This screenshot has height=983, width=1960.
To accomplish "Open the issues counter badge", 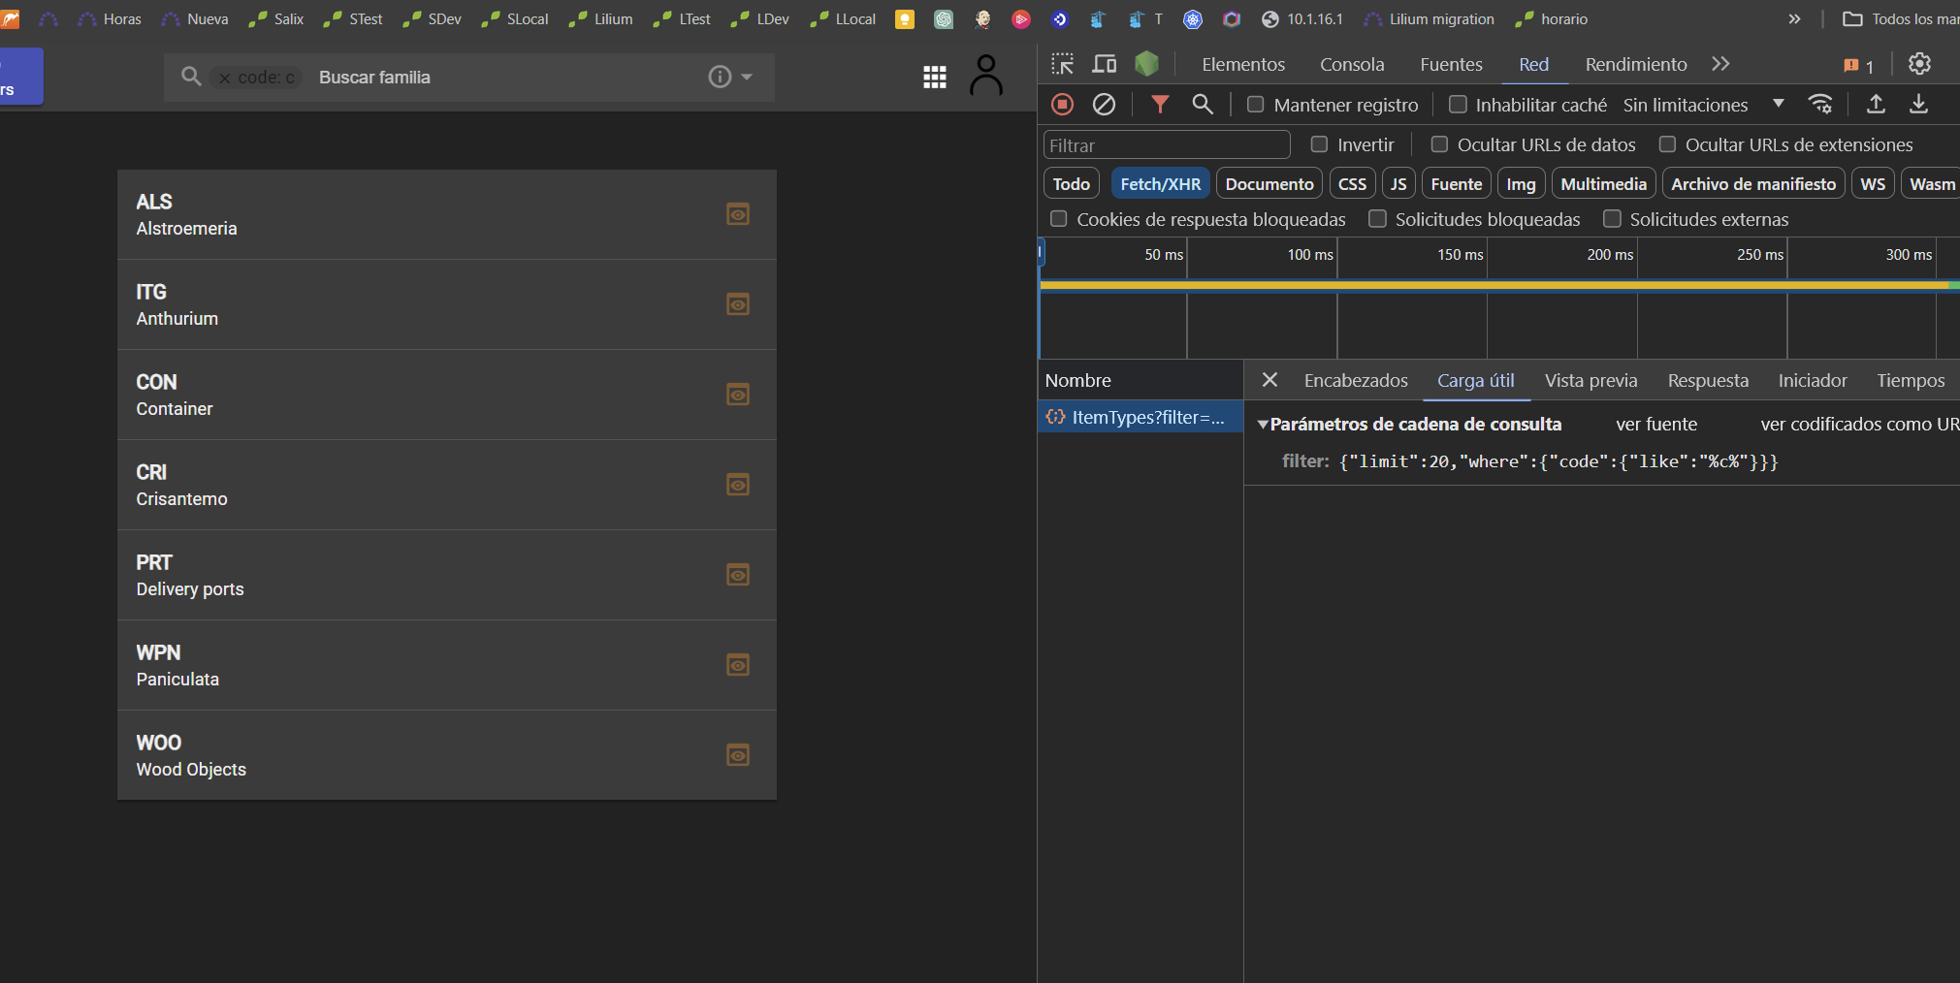I will 1858,66.
